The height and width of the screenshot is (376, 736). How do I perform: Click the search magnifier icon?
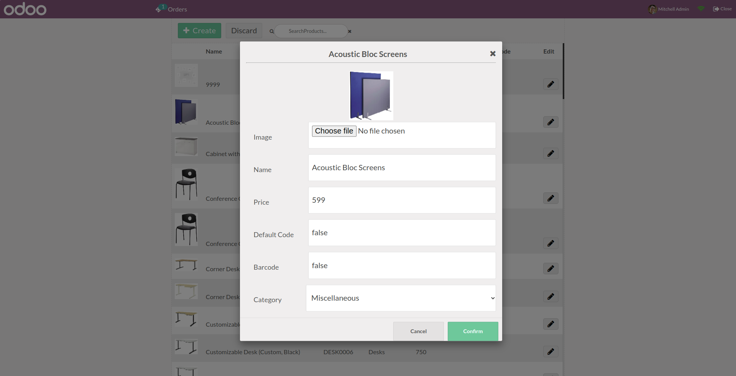[271, 31]
